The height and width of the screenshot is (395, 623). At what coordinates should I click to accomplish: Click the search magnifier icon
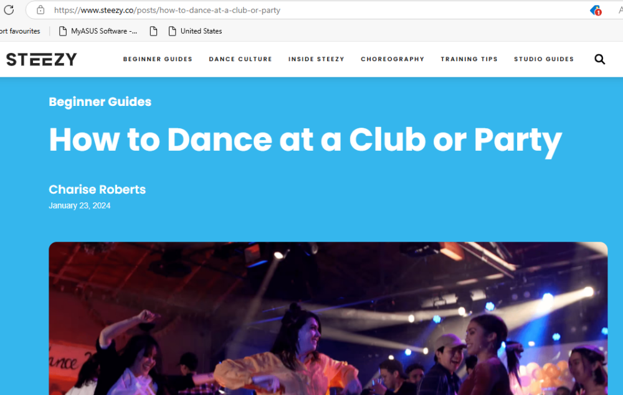599,59
